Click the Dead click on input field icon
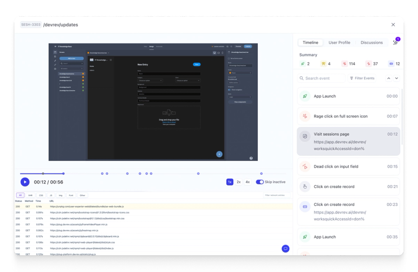 (x=305, y=166)
